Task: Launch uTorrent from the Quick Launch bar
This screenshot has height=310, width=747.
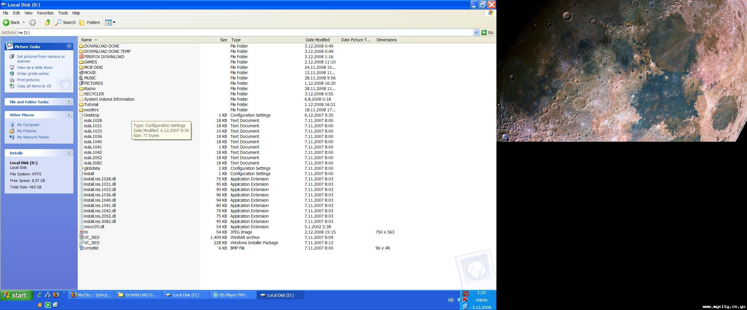Action: (48, 305)
